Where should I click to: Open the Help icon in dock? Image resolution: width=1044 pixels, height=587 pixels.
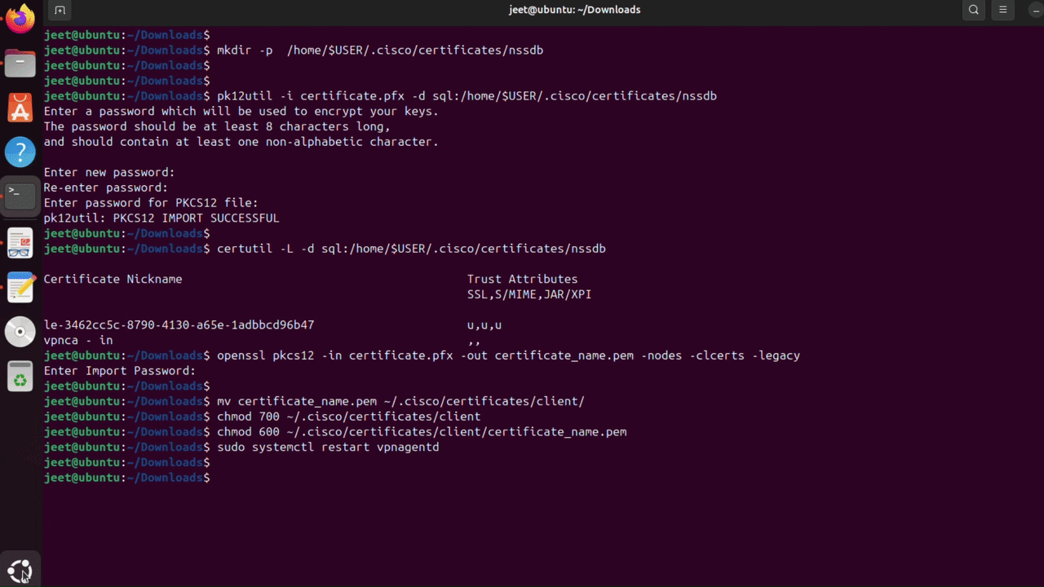click(20, 152)
